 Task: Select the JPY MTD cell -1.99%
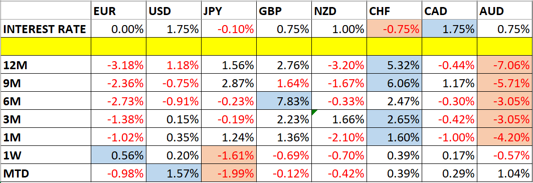point(229,174)
